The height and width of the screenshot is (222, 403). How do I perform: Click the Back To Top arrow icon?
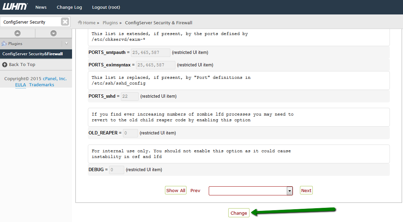tap(5, 65)
